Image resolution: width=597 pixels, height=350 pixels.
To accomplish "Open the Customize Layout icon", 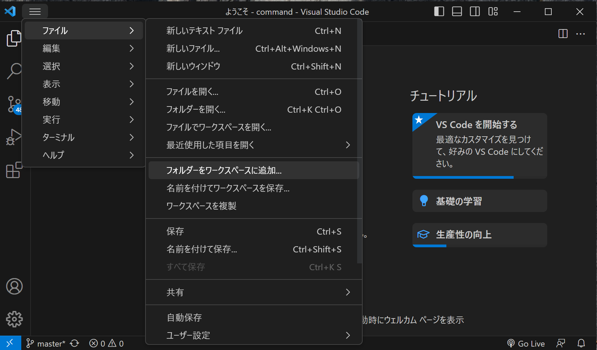I will pos(493,12).
